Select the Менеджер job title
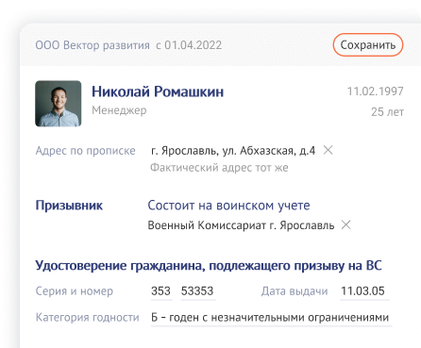This screenshot has width=421, height=348. coord(119,110)
